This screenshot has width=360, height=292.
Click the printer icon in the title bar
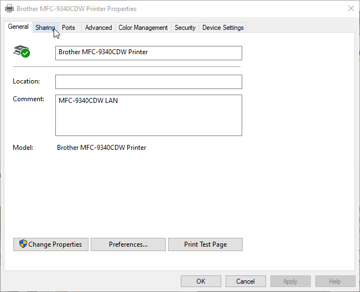coord(9,9)
